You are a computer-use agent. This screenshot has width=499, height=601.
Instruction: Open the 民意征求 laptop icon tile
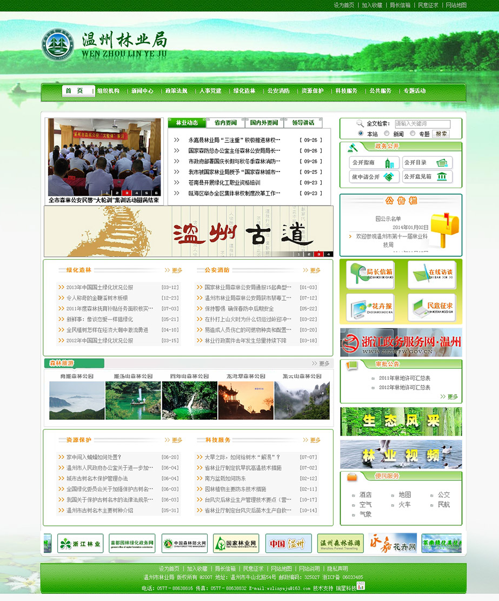click(x=432, y=307)
